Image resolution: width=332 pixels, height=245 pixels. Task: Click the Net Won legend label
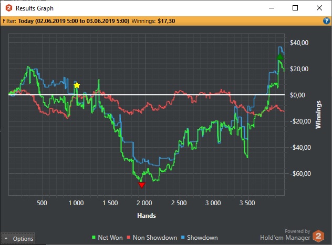point(110,238)
